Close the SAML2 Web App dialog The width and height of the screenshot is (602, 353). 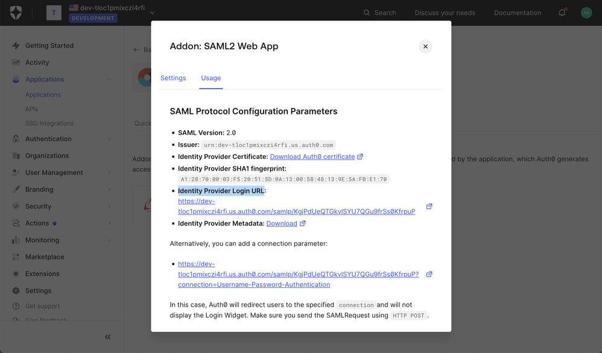coord(425,46)
